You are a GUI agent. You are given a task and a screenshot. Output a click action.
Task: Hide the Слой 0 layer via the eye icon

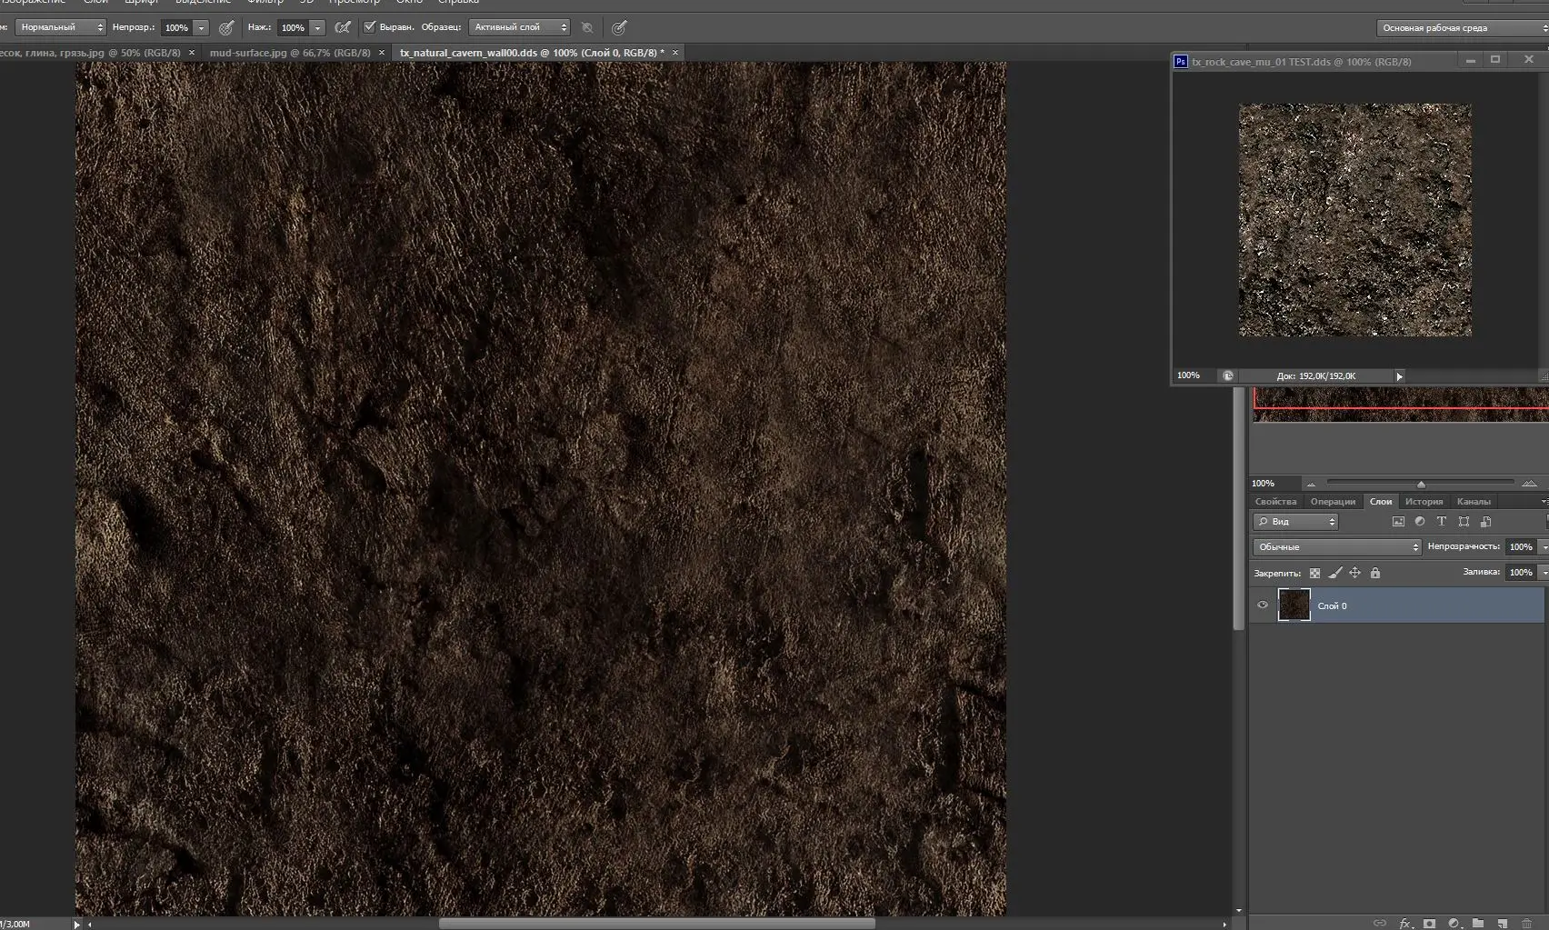pyautogui.click(x=1263, y=605)
